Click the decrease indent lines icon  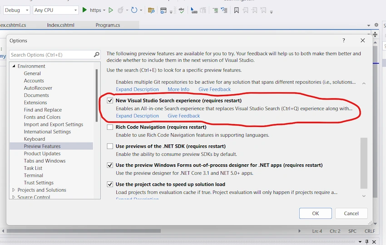[215, 10]
